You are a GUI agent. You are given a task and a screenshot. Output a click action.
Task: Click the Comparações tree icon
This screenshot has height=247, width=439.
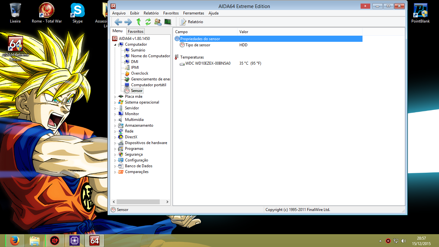click(x=121, y=172)
